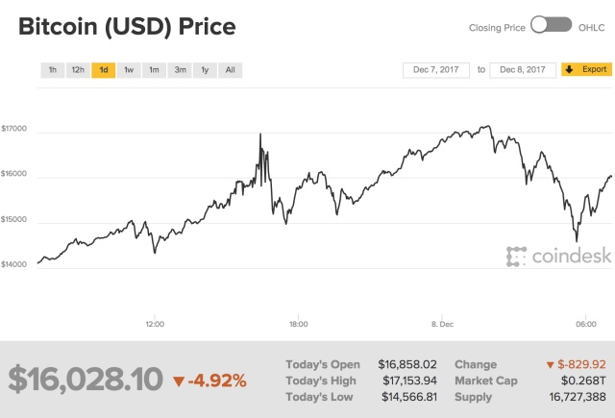Click the red down arrow beside -4.92%
This screenshot has width=615, height=418.
[x=178, y=381]
